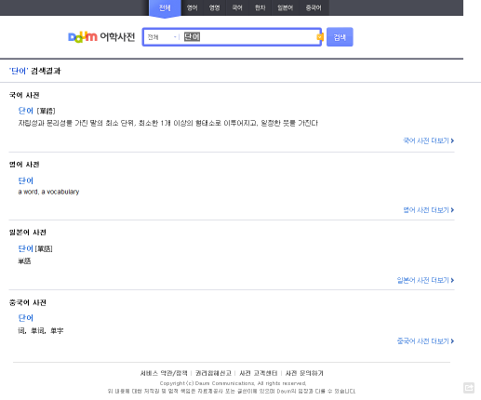Click the Daum Communications copyright text

click(233, 383)
